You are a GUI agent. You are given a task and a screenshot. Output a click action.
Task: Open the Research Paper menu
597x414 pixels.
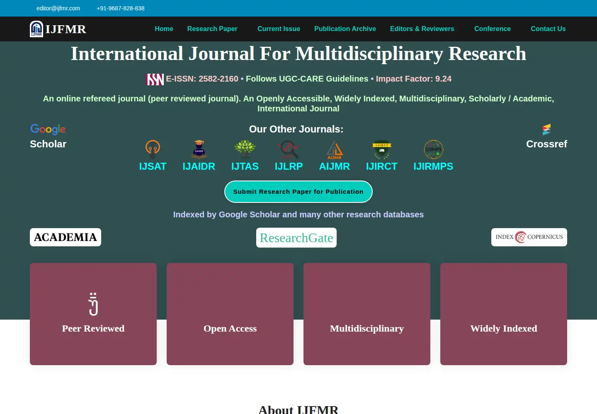pyautogui.click(x=212, y=29)
